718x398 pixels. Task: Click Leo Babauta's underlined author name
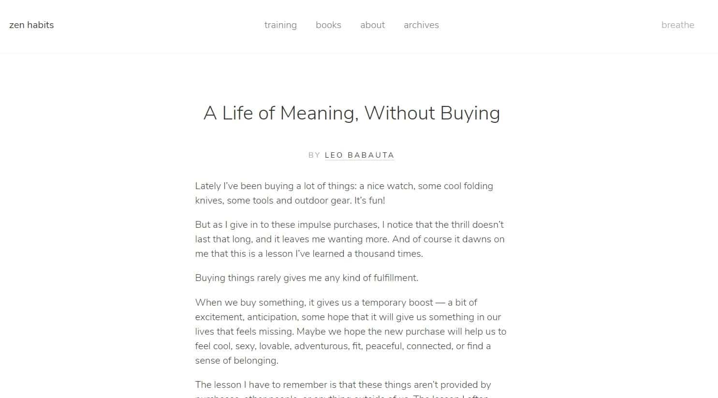(359, 155)
